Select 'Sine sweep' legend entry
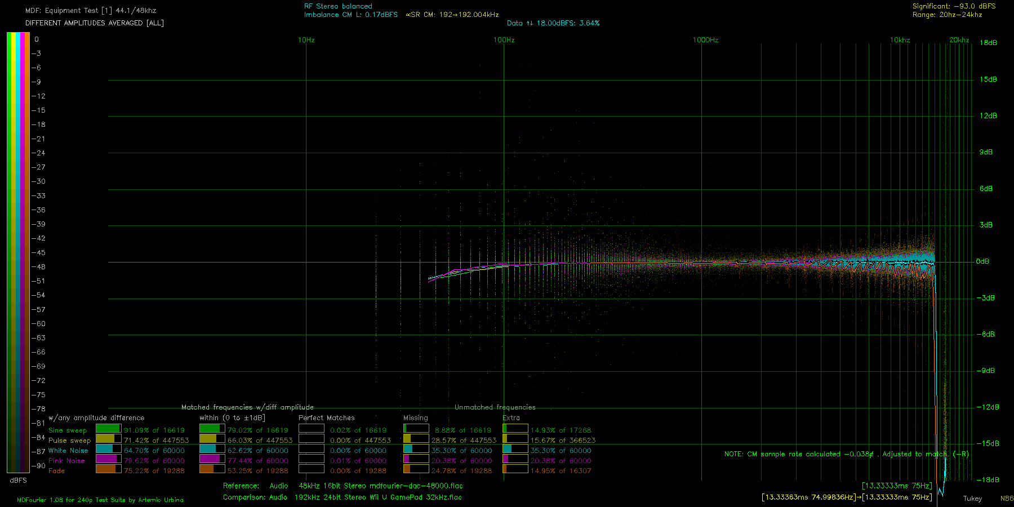 point(68,430)
